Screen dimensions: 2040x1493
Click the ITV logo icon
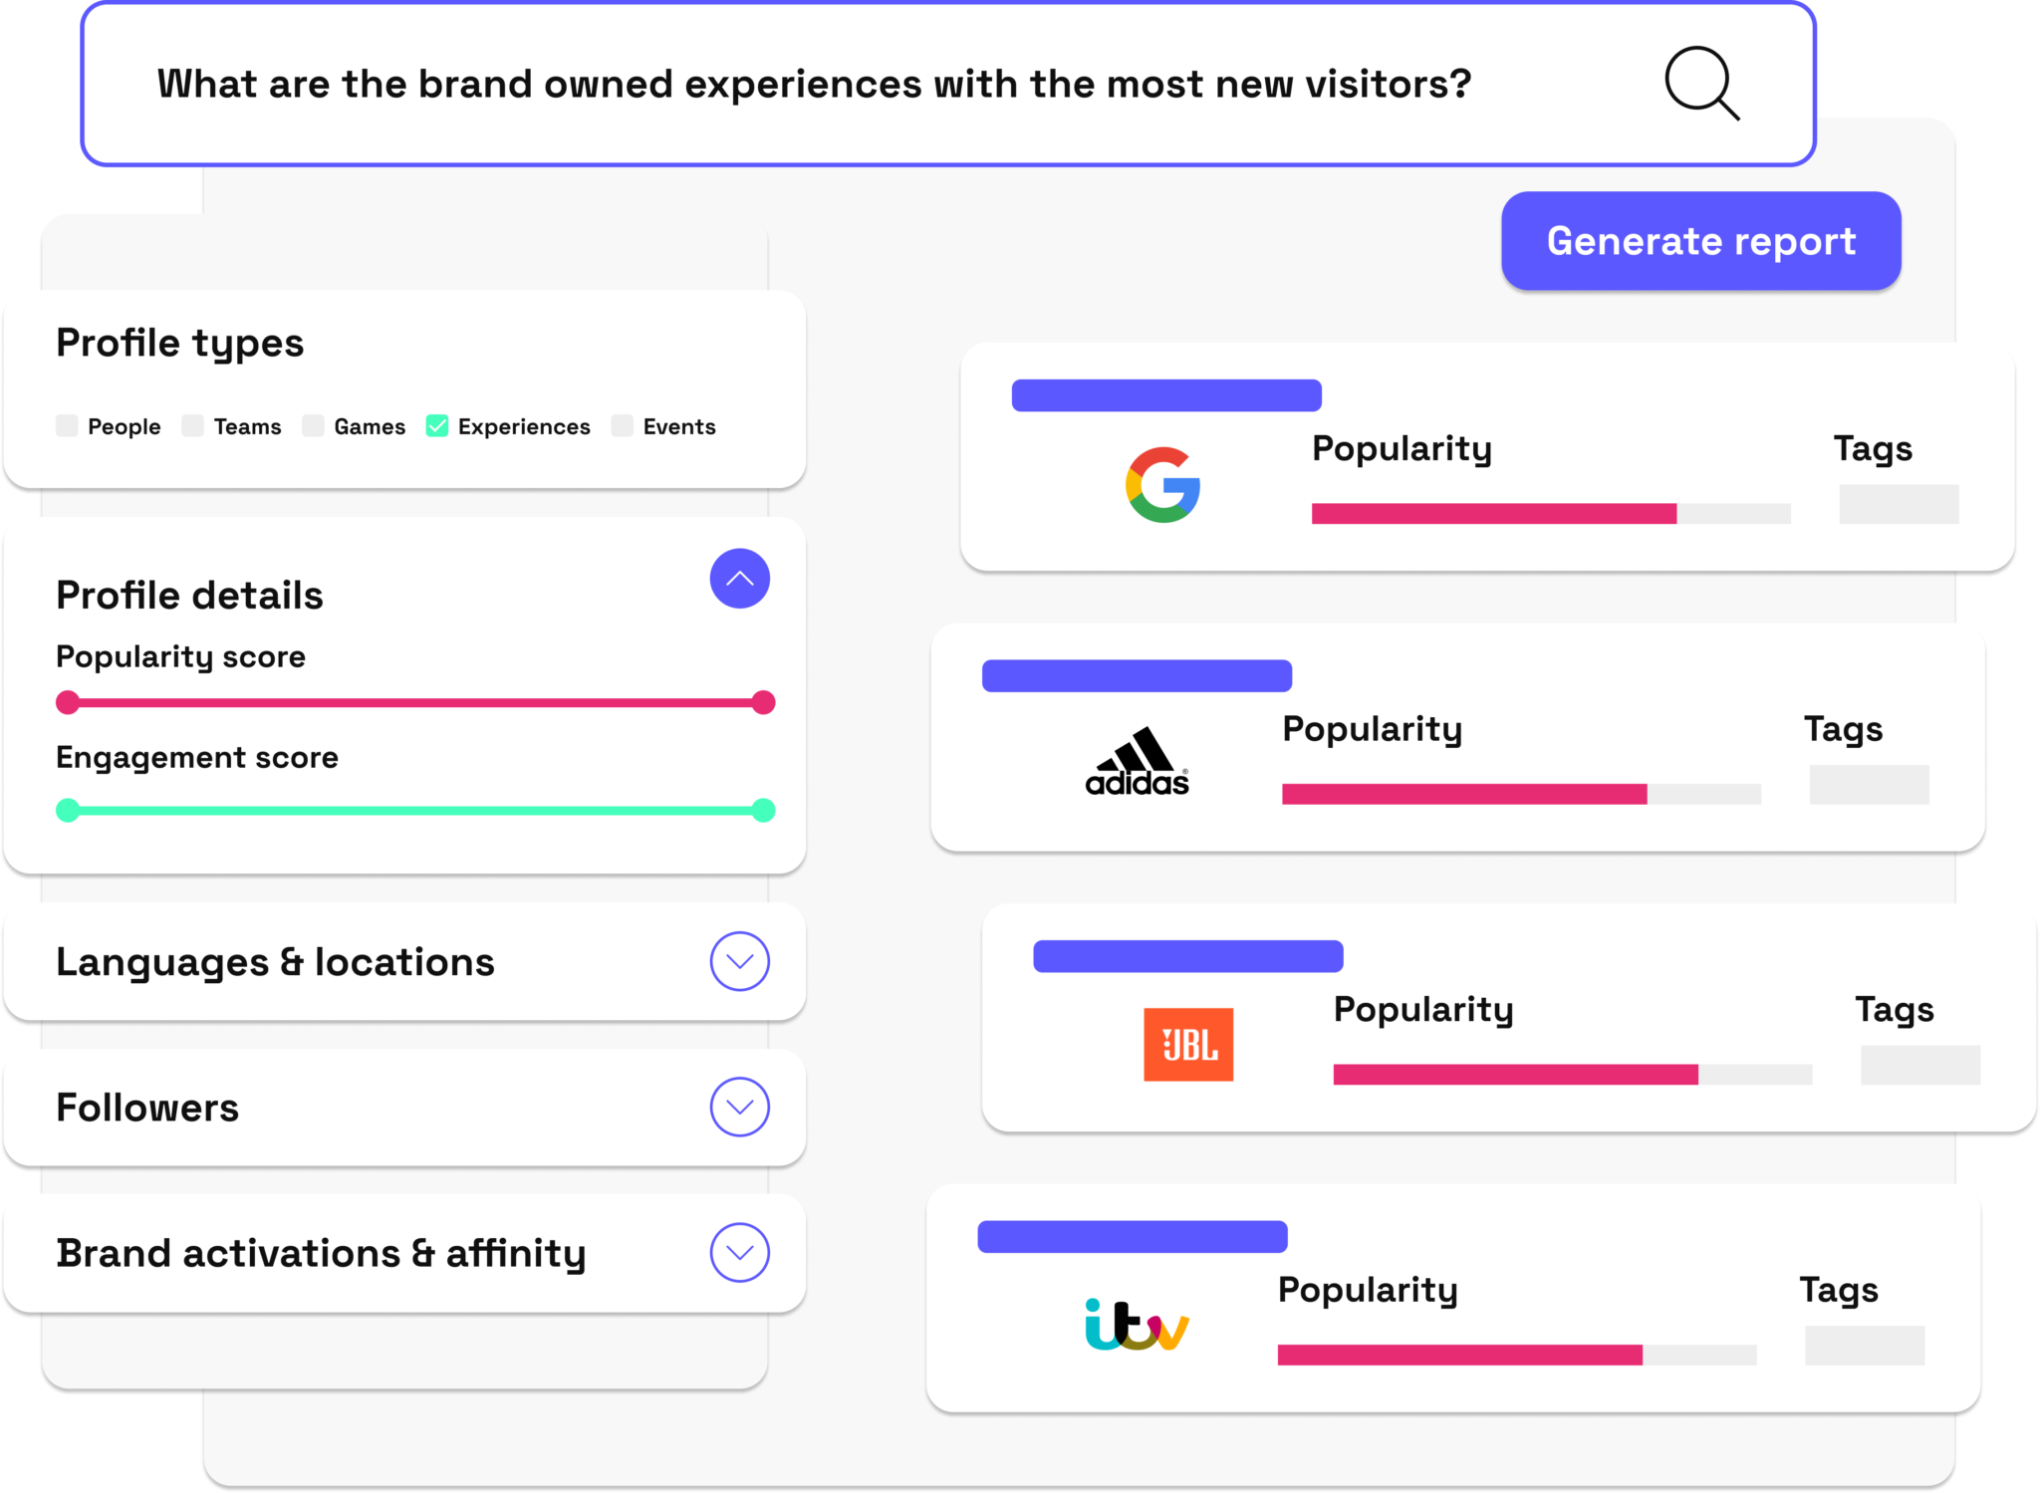[x=1137, y=1325]
